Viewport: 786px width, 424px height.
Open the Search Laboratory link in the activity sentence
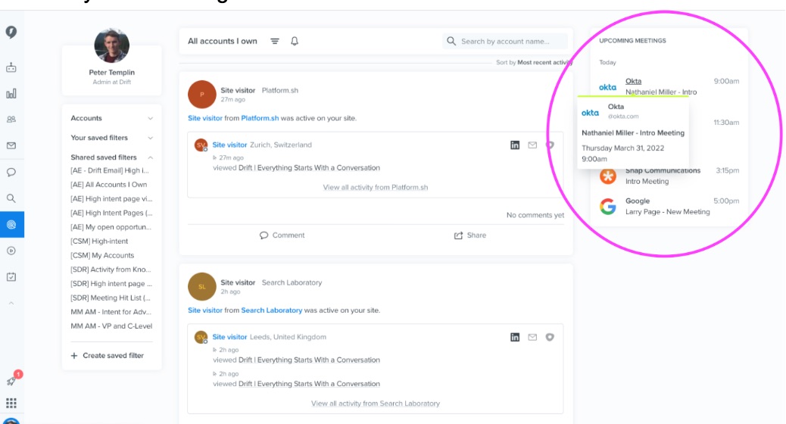[272, 310]
